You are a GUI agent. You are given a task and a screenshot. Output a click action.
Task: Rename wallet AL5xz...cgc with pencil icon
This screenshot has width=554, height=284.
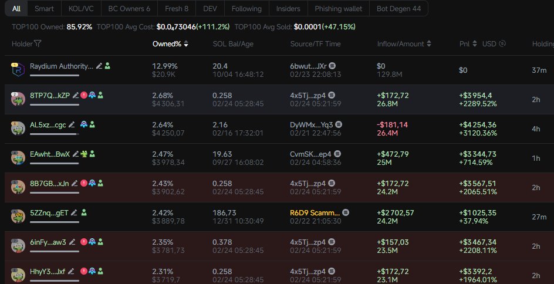point(72,125)
